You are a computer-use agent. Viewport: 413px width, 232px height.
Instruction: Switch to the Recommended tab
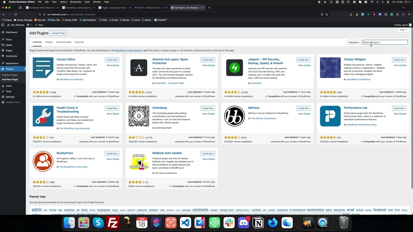click(x=64, y=42)
